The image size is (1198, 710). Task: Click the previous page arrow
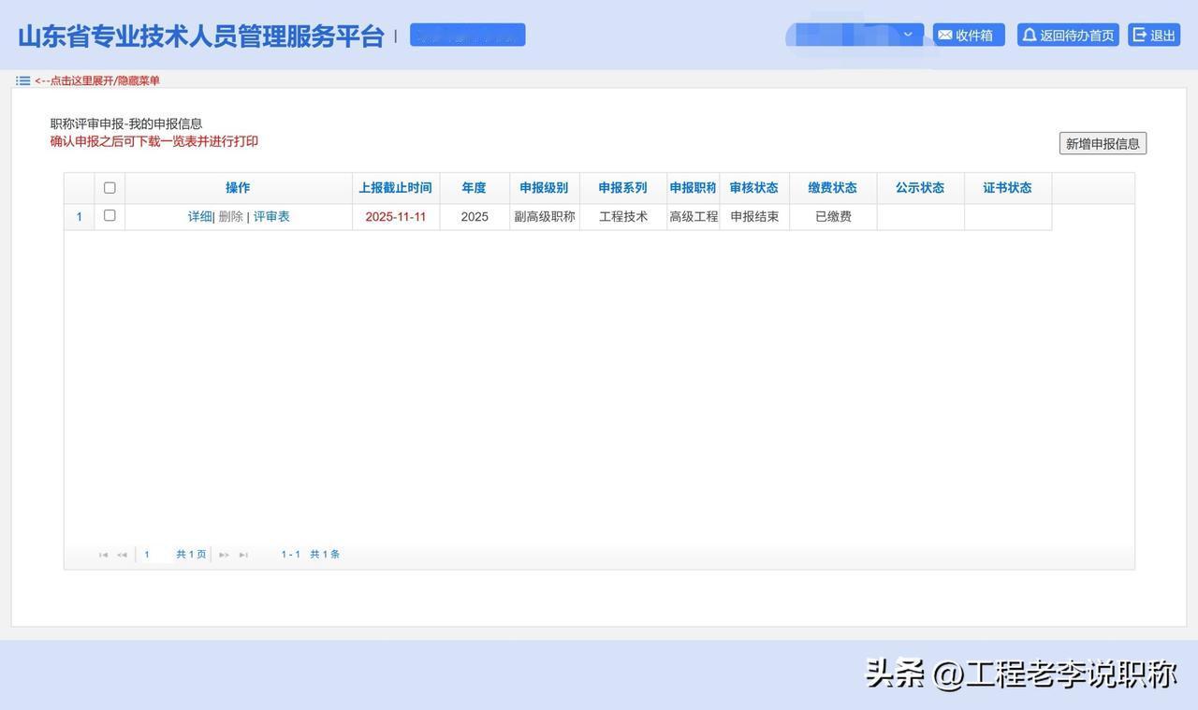(122, 554)
